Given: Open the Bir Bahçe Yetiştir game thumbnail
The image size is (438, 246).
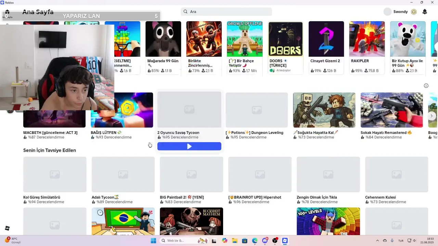Looking at the screenshot, I should (245, 39).
